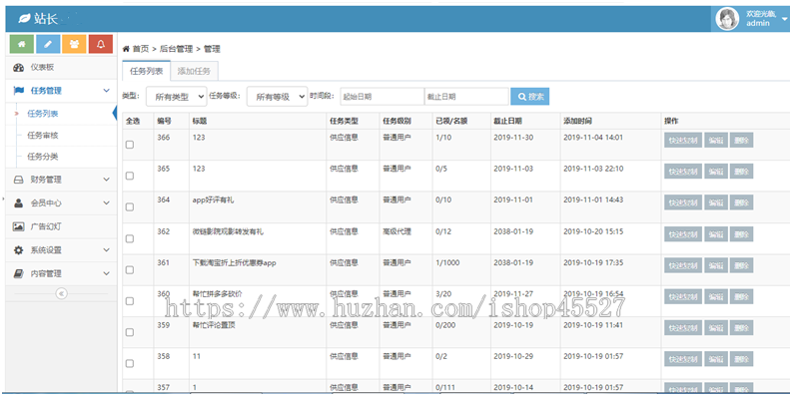Expand the 会员中心 menu chevron
Image resolution: width=792 pixels, height=396 pixels.
pyautogui.click(x=106, y=202)
